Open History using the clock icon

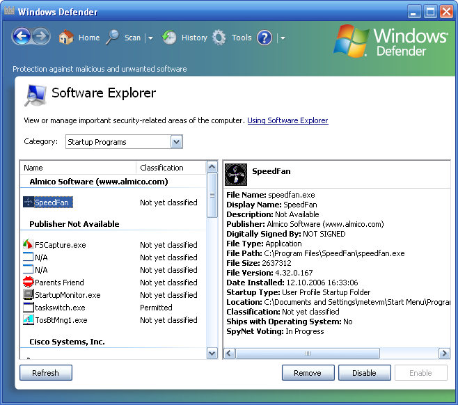169,38
